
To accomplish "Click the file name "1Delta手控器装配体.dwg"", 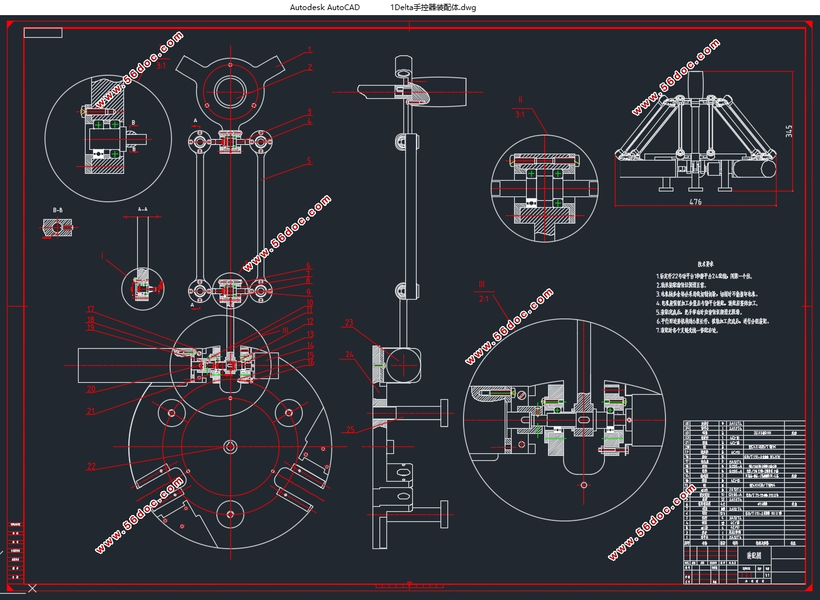I will [433, 8].
